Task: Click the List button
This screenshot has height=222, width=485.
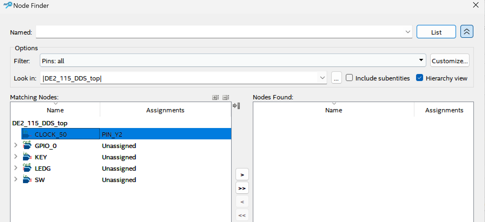Action: tap(436, 32)
